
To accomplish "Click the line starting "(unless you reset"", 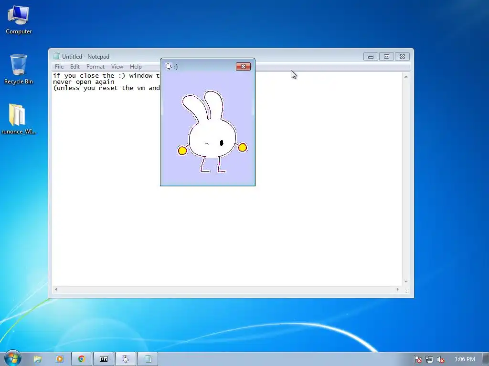I will click(x=106, y=88).
